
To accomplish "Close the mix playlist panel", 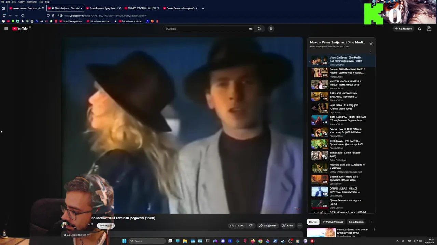I will click(371, 44).
